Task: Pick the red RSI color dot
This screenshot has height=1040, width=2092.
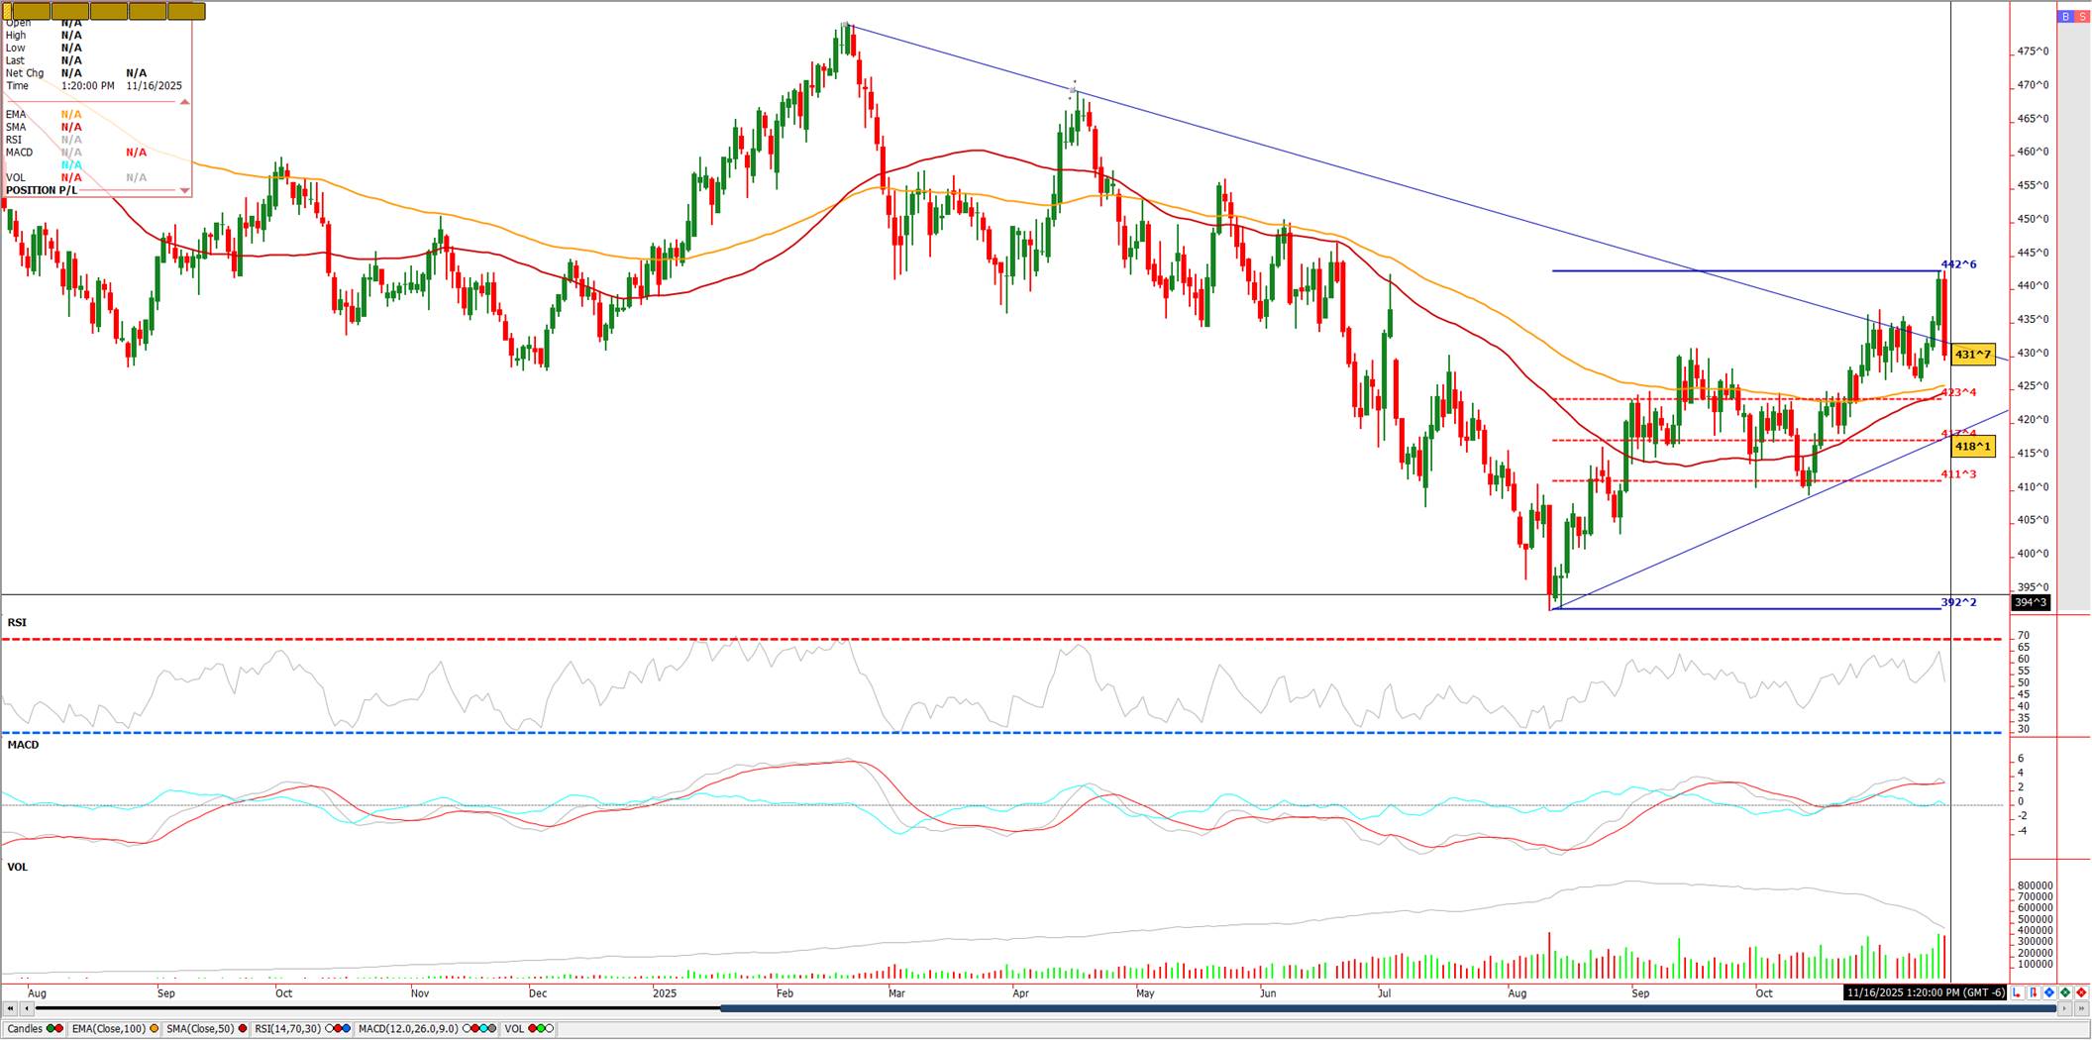Action: tap(338, 1029)
